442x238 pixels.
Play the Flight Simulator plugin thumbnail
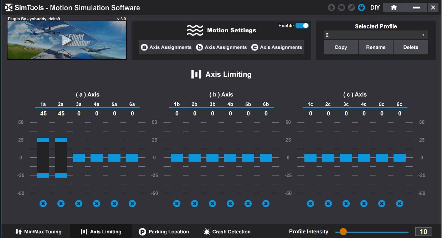67,40
